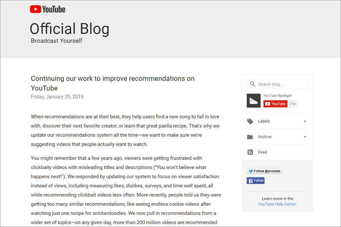Open the YouTube Spotlight channel avatar
Screen dimensions: 341x227
pos(253,101)
